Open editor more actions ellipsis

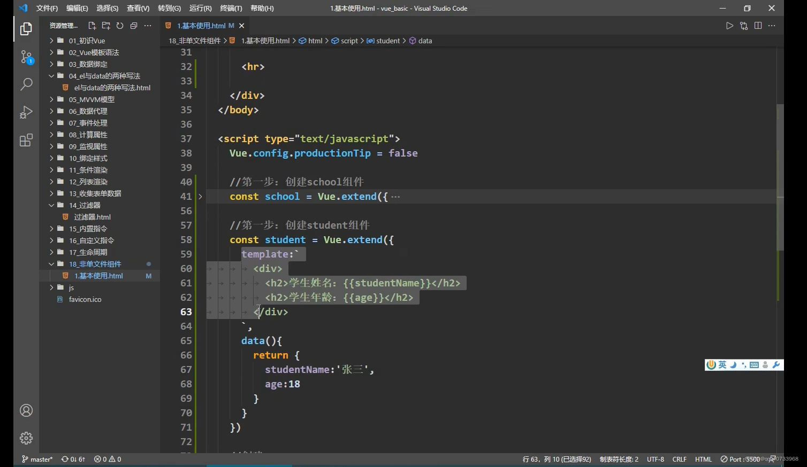(772, 26)
